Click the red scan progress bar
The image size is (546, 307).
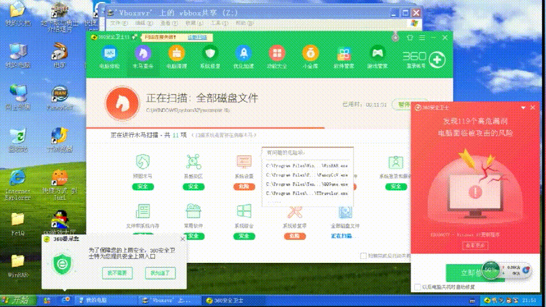205,128
